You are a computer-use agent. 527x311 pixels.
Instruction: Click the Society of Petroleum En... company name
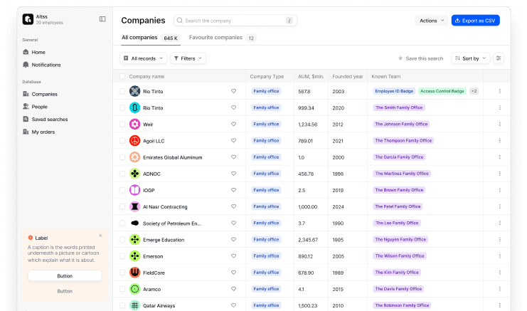pyautogui.click(x=172, y=223)
